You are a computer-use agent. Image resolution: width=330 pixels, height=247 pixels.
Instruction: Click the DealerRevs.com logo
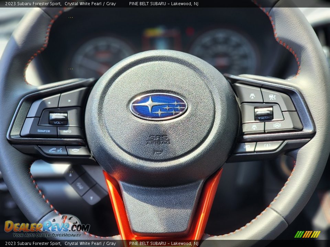coord(47,226)
